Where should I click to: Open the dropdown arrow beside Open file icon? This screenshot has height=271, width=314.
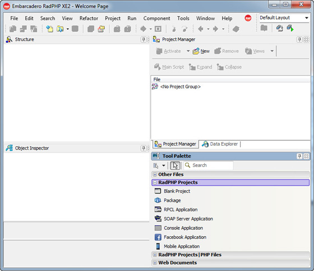point(68,29)
